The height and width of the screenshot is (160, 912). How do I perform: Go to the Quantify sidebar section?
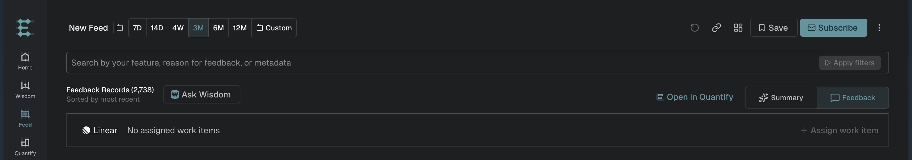click(25, 147)
